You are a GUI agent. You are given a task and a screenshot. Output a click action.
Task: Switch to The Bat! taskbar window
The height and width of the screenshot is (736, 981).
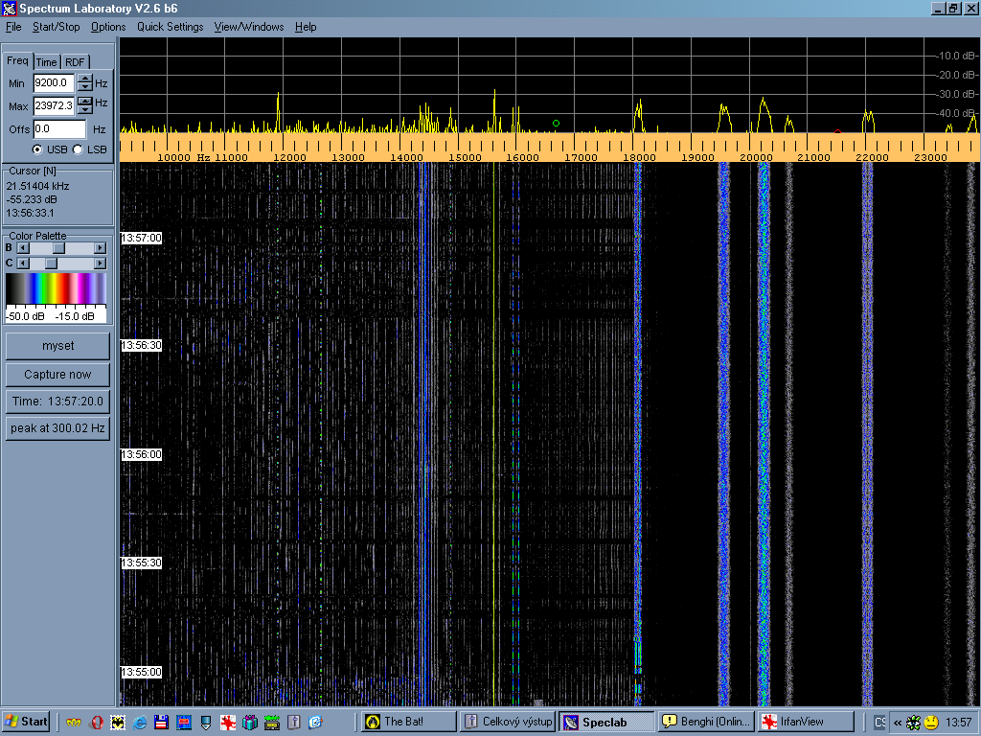click(409, 722)
